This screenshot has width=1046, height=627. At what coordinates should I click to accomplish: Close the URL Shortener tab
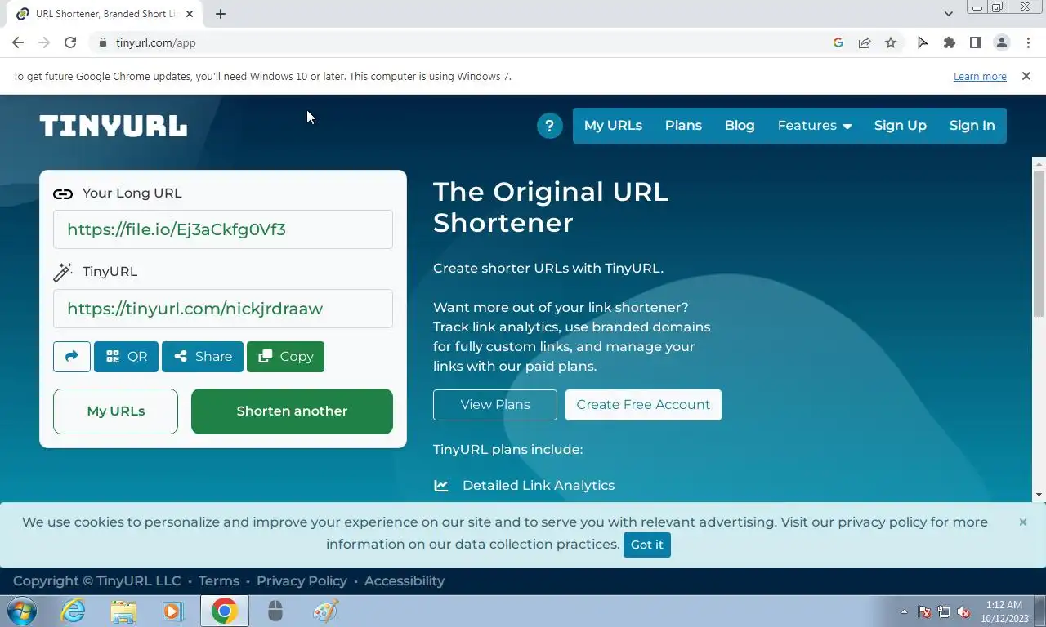pyautogui.click(x=190, y=14)
